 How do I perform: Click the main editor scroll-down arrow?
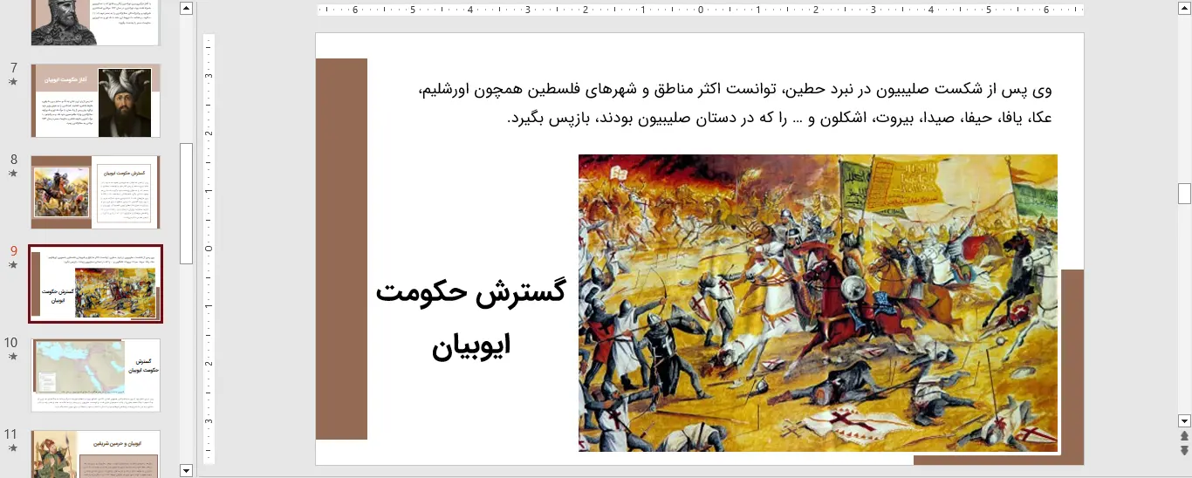pyautogui.click(x=1184, y=420)
